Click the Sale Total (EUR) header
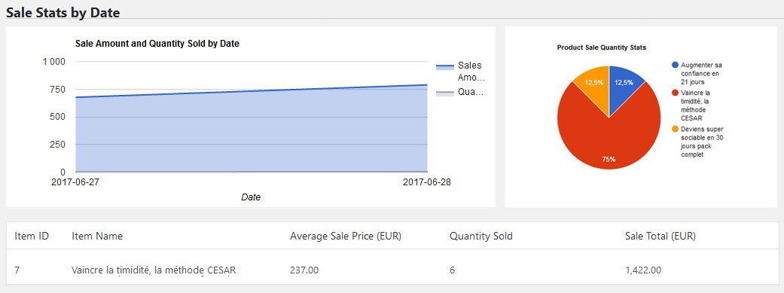 coord(660,236)
